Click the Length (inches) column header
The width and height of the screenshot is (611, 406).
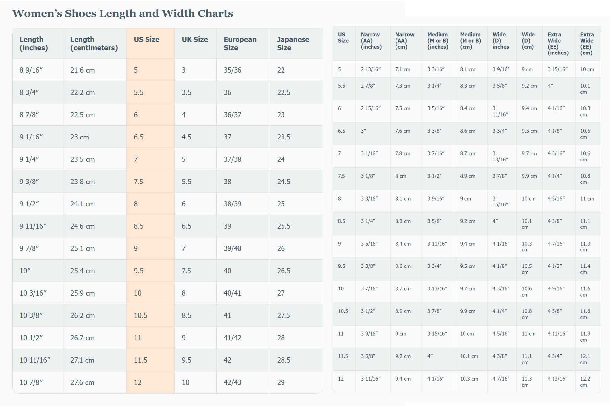coord(34,44)
